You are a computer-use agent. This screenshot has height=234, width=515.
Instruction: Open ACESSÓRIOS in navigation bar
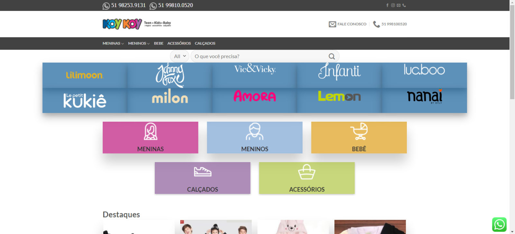179,44
